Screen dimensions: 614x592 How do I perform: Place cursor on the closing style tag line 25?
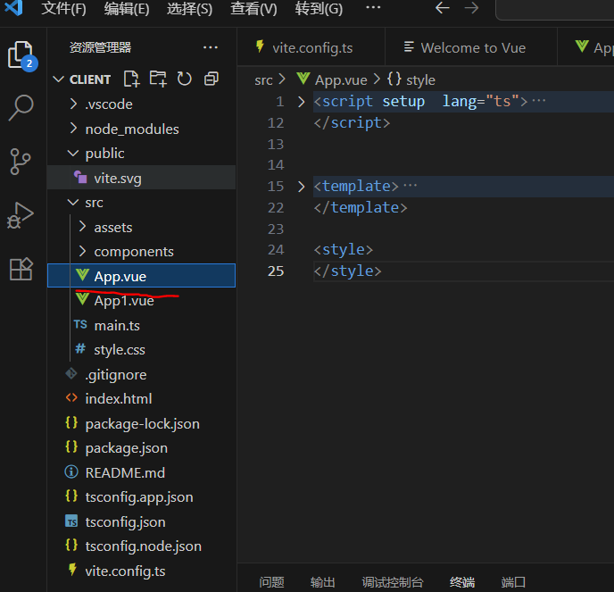click(x=348, y=271)
